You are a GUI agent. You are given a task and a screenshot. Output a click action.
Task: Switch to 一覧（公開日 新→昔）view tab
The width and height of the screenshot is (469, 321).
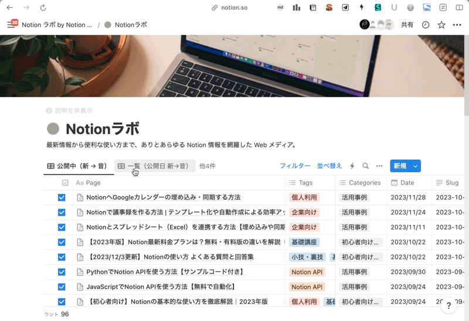pyautogui.click(x=155, y=166)
